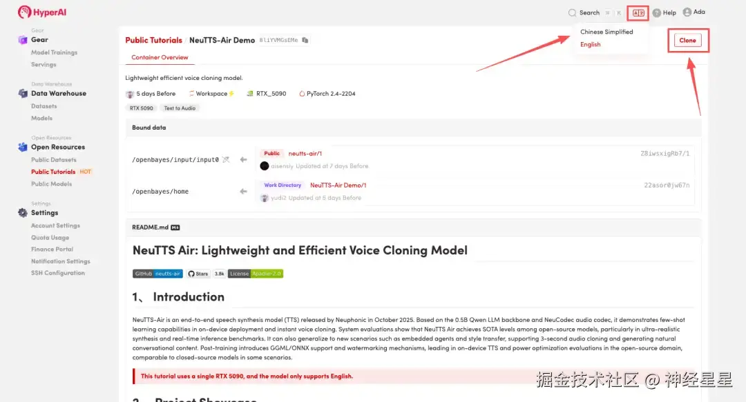
Task: Click the author avatar beside 5 days Before
Action: click(x=129, y=94)
